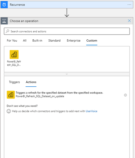Collapse the connector list with the chevron
135x158 pixels.
pyautogui.click(x=67, y=74)
